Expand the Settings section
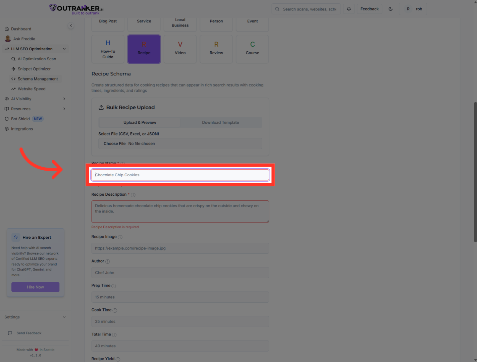 tap(64, 317)
